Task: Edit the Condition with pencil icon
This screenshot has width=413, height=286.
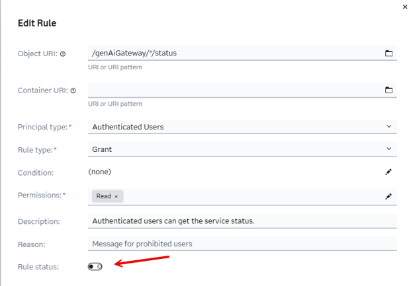Action: pyautogui.click(x=389, y=172)
